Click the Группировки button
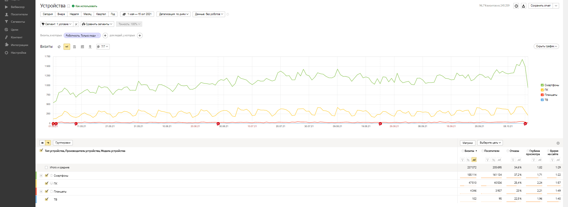Image resolution: width=568 pixels, height=207 pixels. point(63,143)
